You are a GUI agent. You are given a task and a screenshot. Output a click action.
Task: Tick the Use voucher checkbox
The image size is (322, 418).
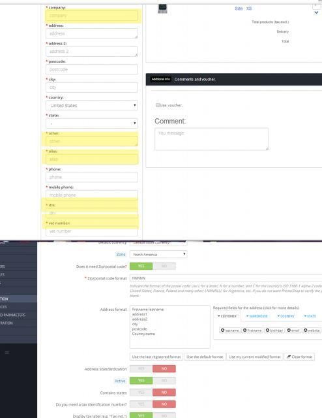click(158, 105)
